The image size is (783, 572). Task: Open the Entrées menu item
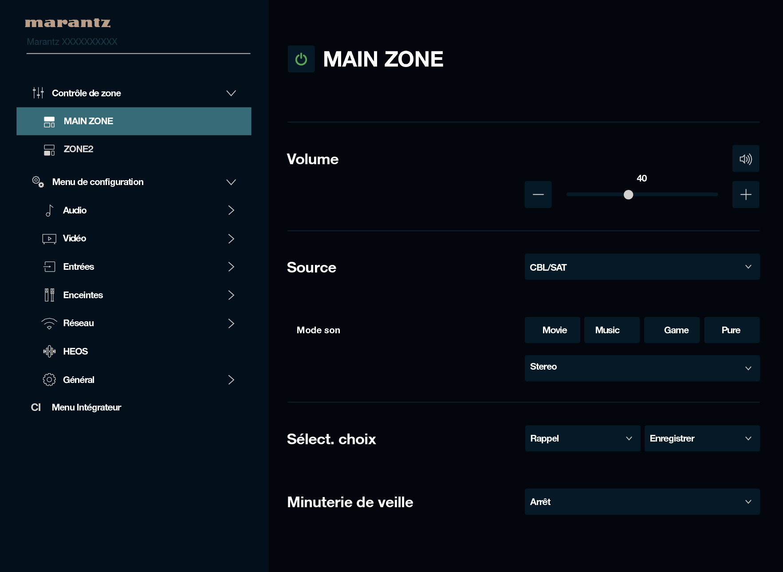click(79, 267)
